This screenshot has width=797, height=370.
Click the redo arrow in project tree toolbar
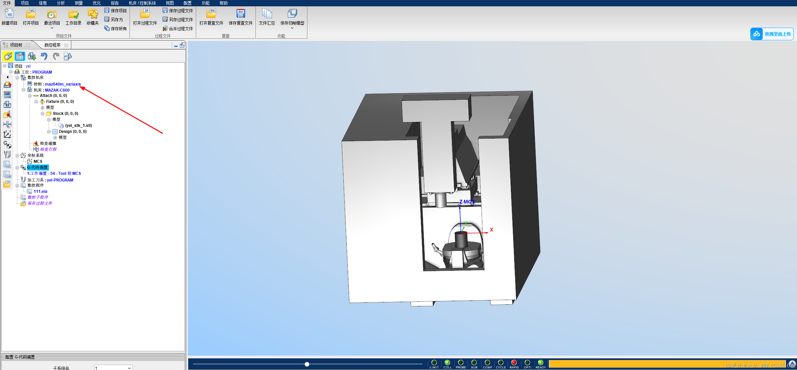pos(56,56)
